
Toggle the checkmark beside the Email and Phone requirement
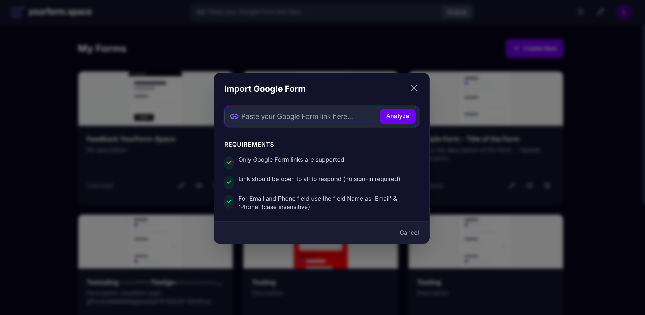(x=229, y=202)
